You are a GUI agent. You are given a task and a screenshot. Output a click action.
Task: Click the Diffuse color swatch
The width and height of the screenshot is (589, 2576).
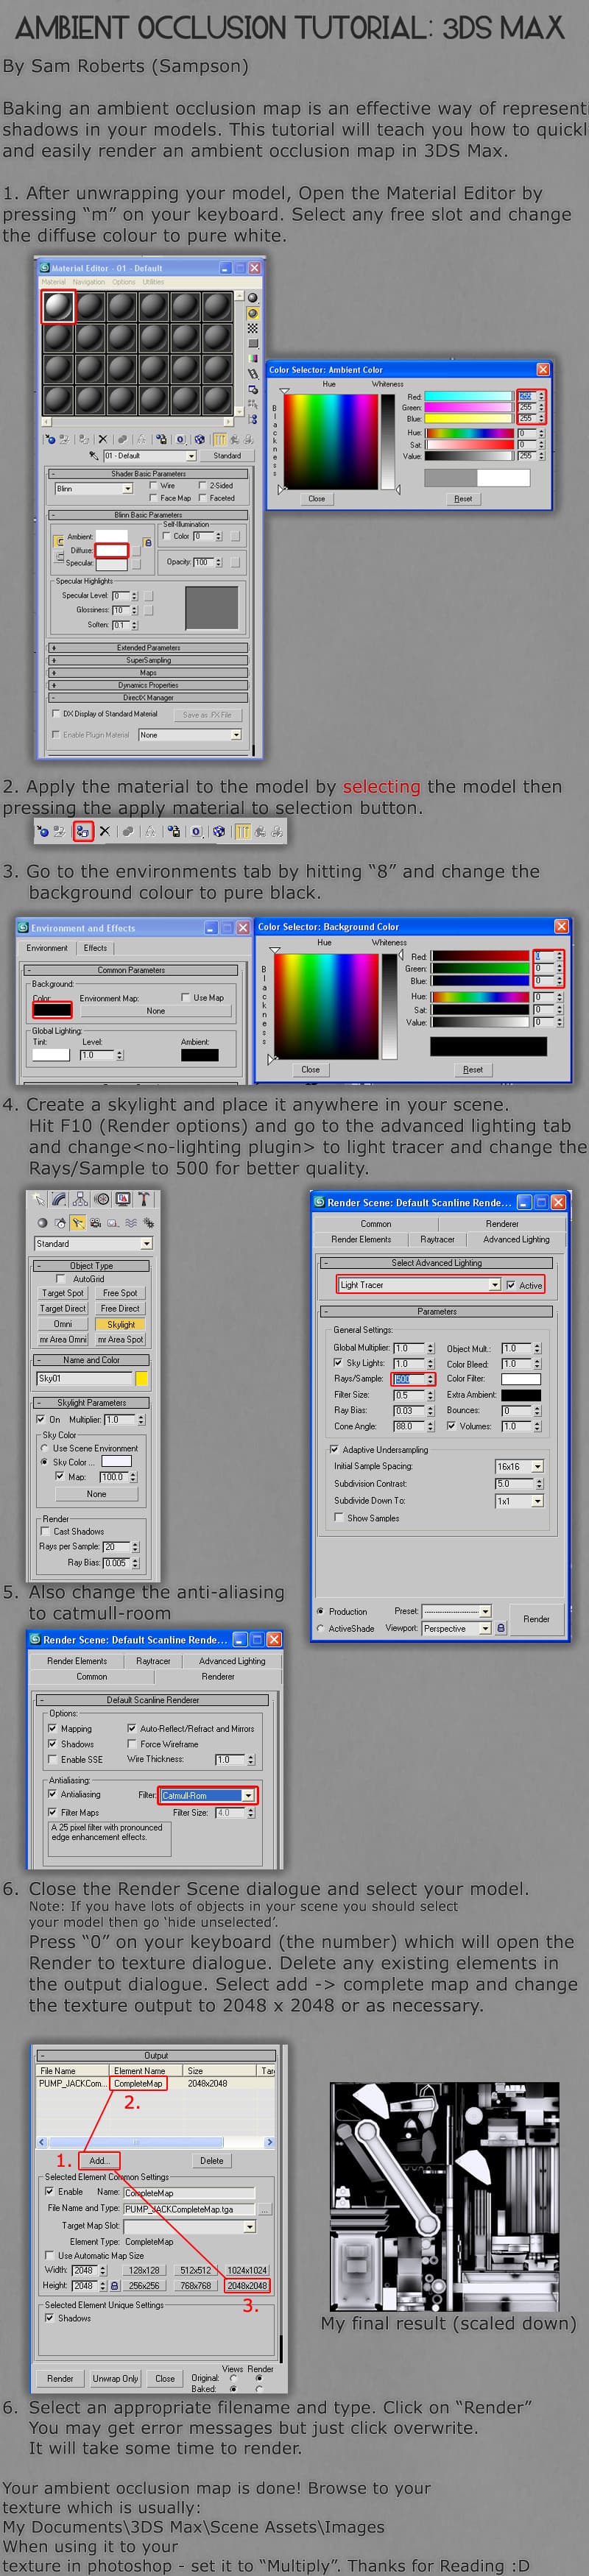point(111,550)
